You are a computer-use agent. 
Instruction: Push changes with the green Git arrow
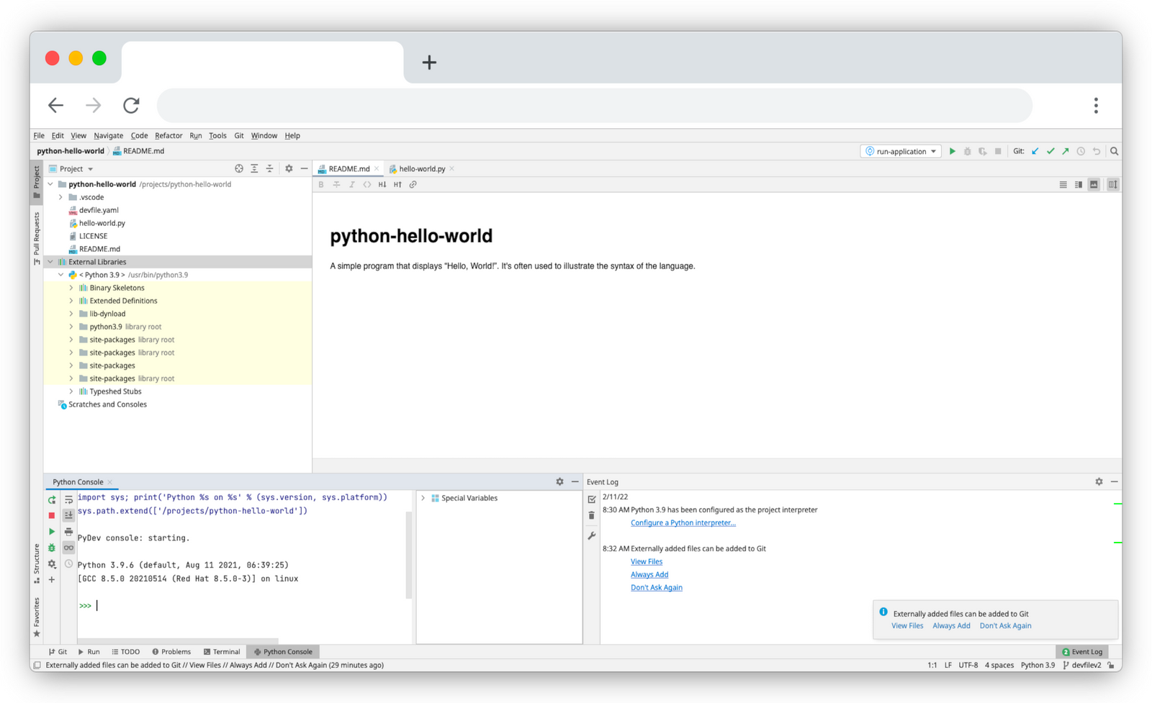(x=1065, y=151)
